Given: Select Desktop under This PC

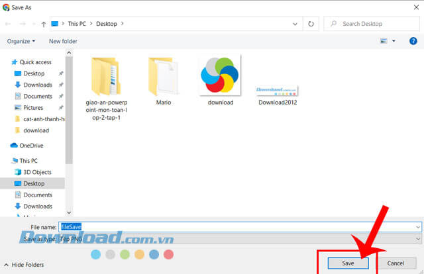Looking at the screenshot, I should [32, 183].
